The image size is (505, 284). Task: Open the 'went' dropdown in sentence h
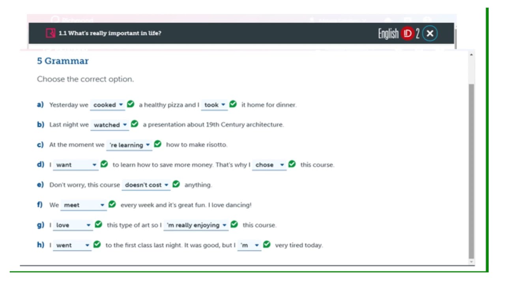pyautogui.click(x=72, y=245)
